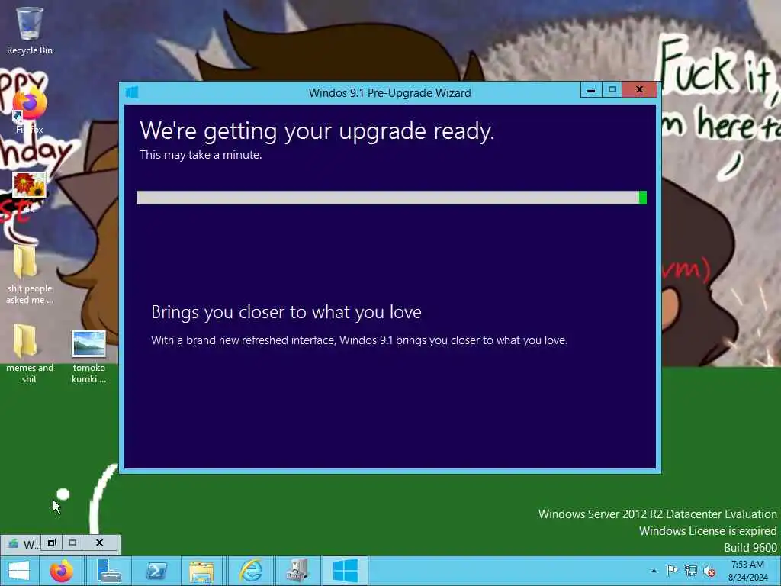Open the 'shit people asked me' folder
781x586 pixels.
(x=30, y=274)
